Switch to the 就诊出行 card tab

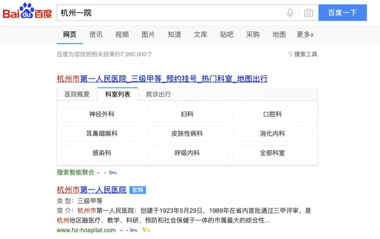pos(158,94)
